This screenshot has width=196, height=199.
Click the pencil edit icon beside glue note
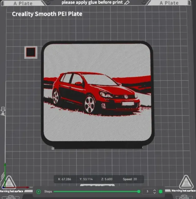127,2
